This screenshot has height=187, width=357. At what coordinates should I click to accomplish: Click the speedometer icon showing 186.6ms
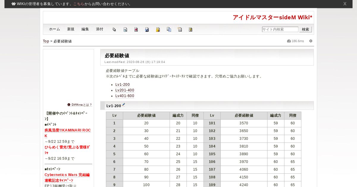tap(289, 41)
